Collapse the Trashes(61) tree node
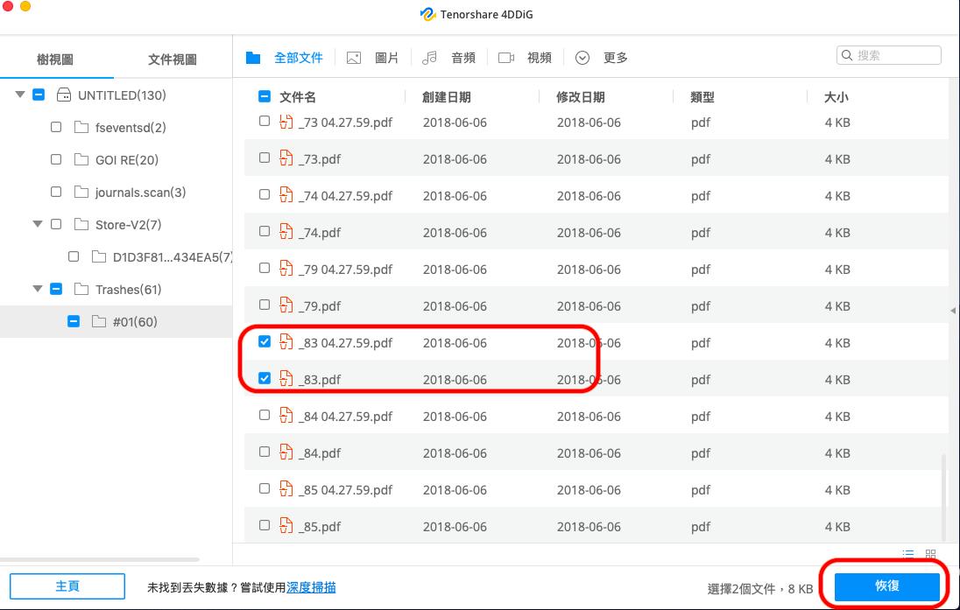 click(38, 289)
